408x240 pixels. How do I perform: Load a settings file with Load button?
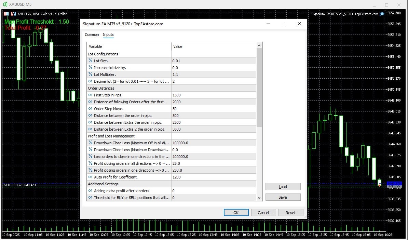pos(283,187)
